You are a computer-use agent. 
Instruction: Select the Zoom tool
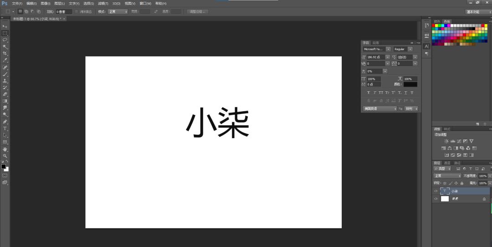click(x=5, y=156)
